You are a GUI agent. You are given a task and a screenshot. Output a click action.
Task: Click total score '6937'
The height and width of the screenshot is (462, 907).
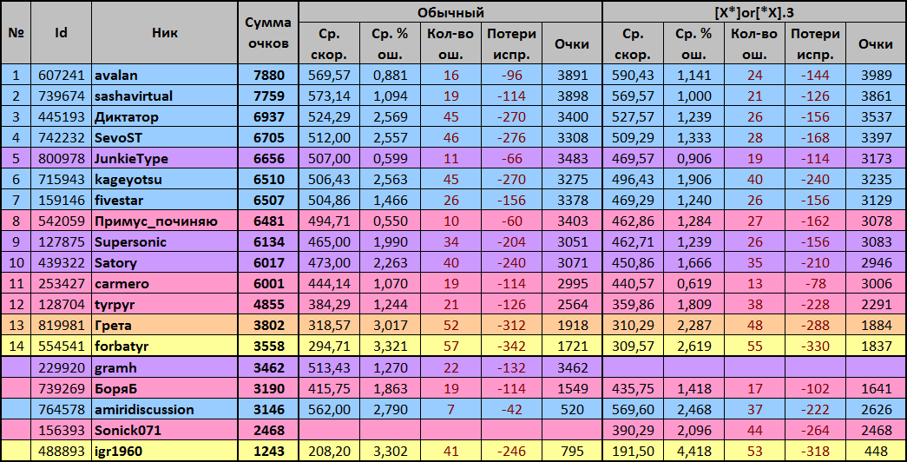[x=268, y=117]
